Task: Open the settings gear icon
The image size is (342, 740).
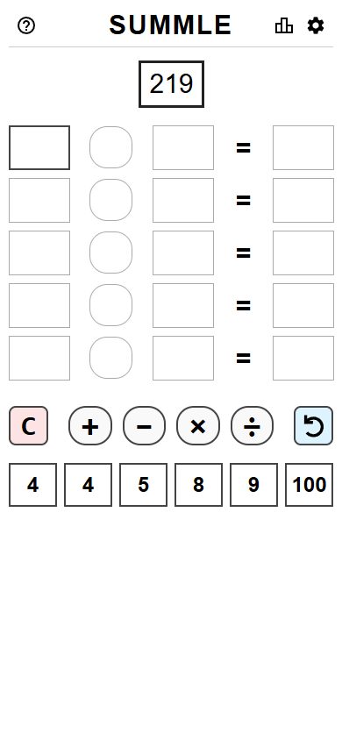Action: pyautogui.click(x=316, y=25)
